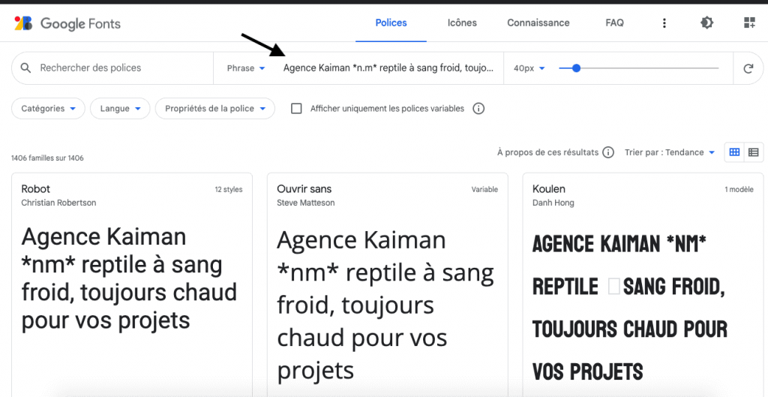Open info icon beside variable fonts option
768x397 pixels.
478,109
